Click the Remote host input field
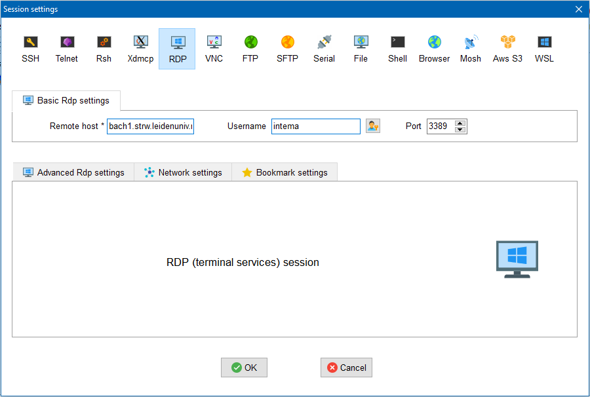 click(x=150, y=126)
